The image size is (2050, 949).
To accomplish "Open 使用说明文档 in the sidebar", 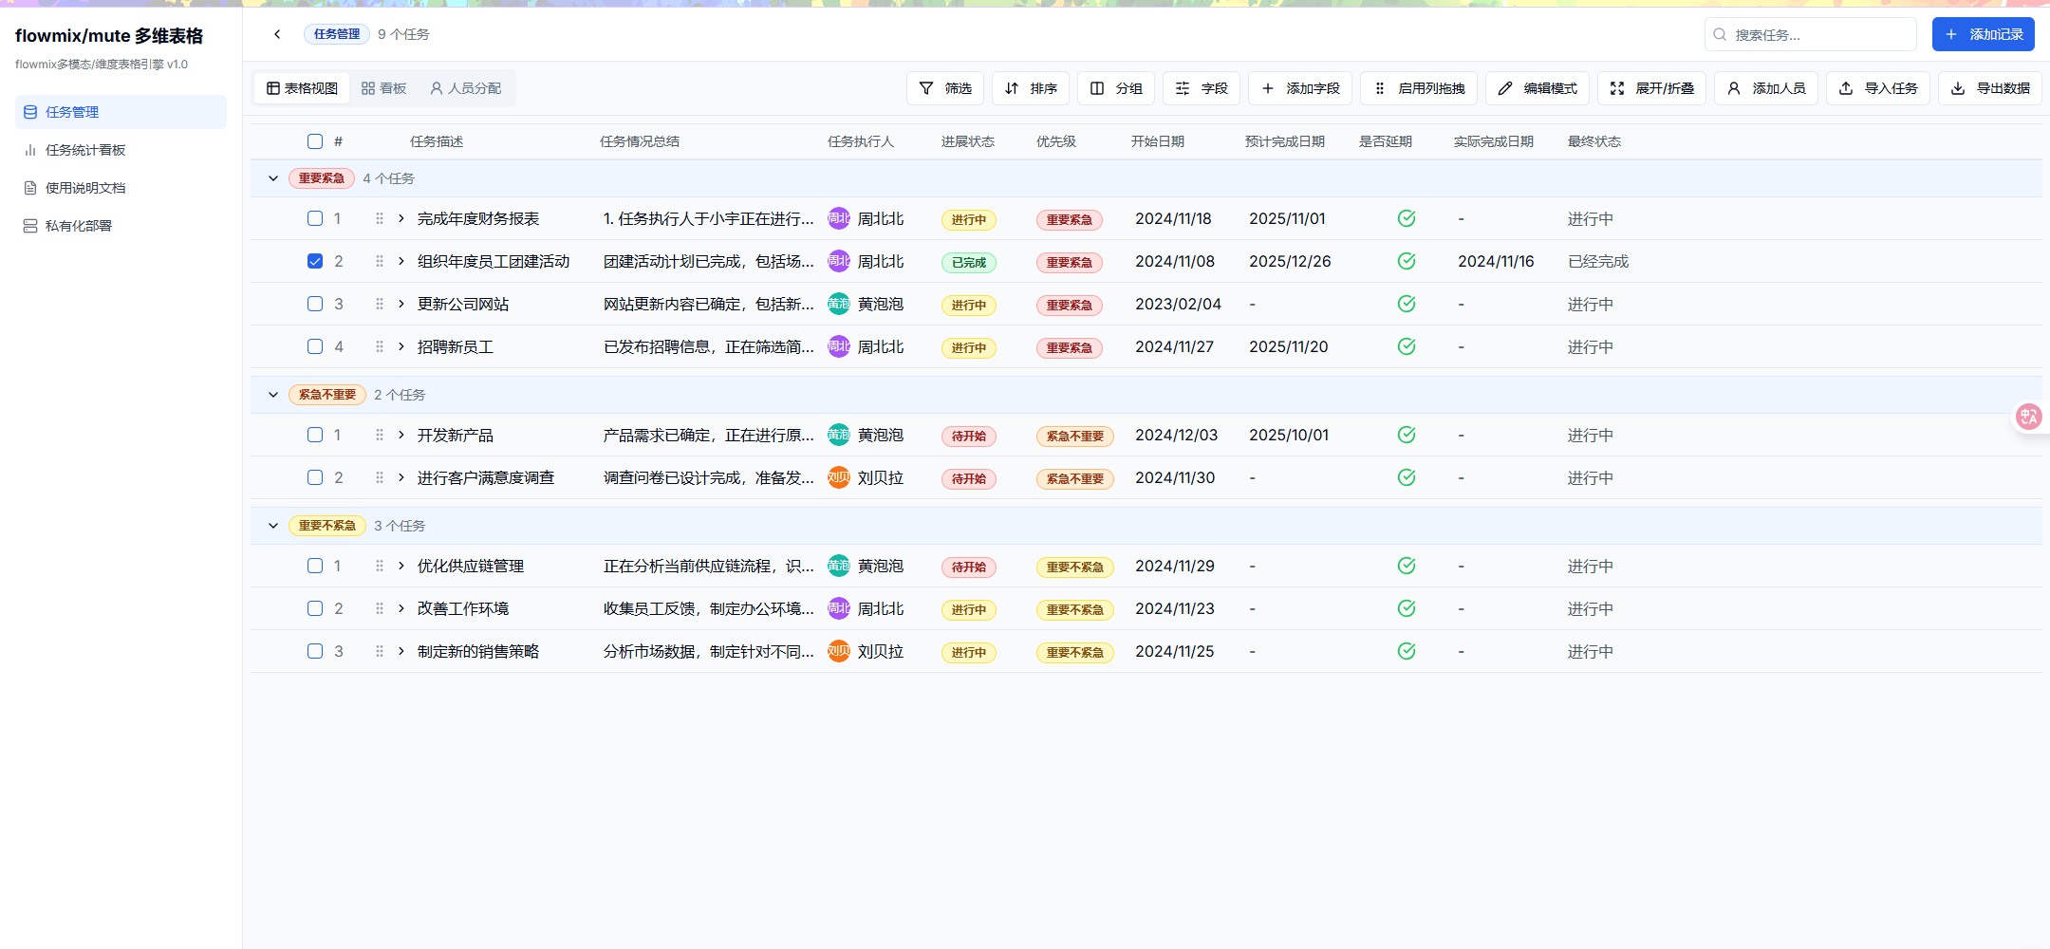I will click(x=121, y=188).
